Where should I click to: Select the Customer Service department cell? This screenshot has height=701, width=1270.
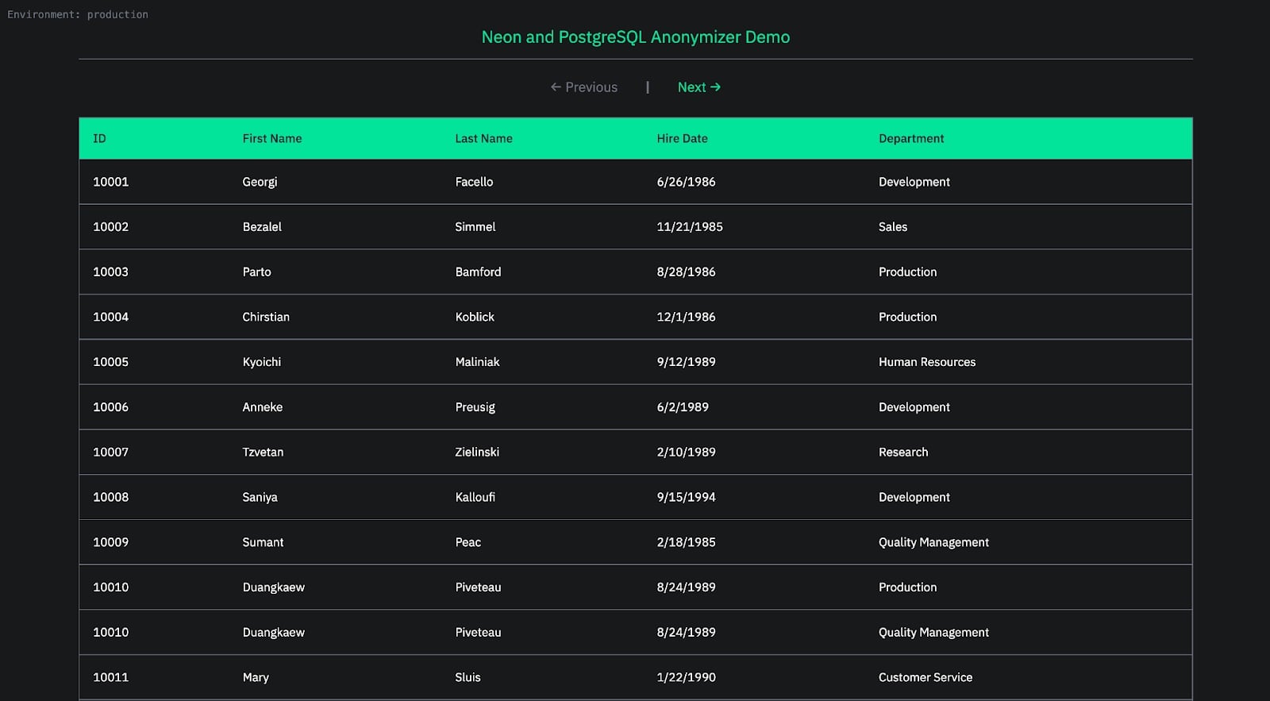point(925,677)
